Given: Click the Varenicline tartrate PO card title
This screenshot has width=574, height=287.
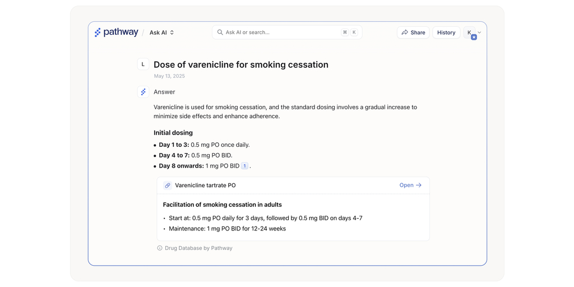Looking at the screenshot, I should pyautogui.click(x=205, y=186).
